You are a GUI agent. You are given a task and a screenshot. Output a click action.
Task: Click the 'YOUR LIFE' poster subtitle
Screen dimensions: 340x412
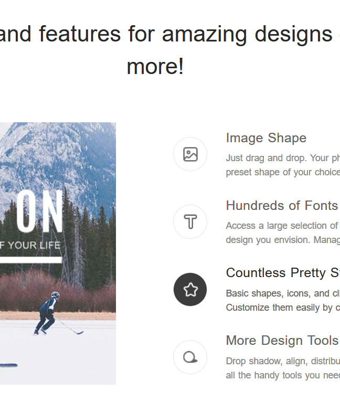click(x=30, y=245)
